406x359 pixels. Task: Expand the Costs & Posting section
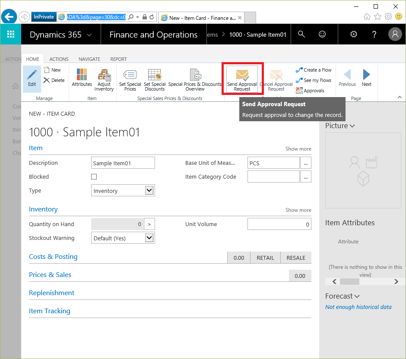pos(53,257)
